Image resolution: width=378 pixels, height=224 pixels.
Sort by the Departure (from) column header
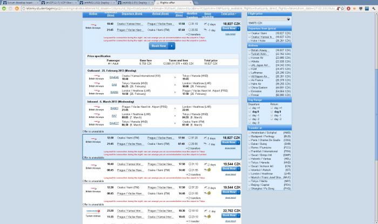(132, 13)
